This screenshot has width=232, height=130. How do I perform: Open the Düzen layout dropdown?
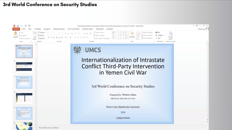click(x=42, y=33)
